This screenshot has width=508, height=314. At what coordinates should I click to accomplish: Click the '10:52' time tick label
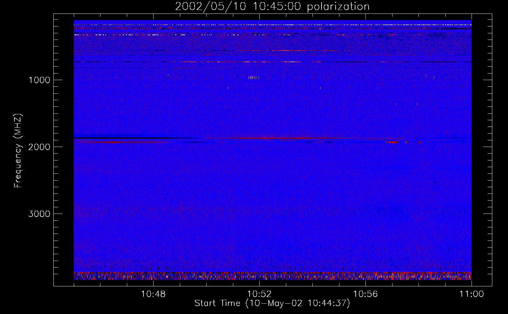coord(259,294)
